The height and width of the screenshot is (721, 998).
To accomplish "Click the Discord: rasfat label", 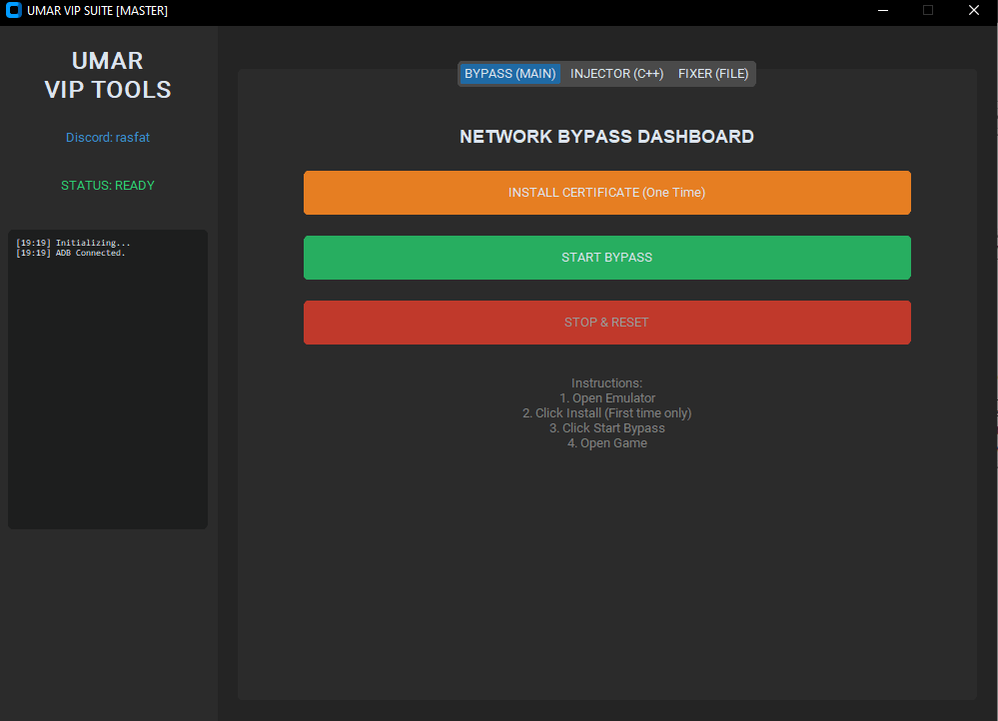I will point(108,138).
